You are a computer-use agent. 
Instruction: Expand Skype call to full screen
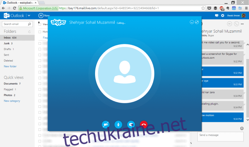197,22
